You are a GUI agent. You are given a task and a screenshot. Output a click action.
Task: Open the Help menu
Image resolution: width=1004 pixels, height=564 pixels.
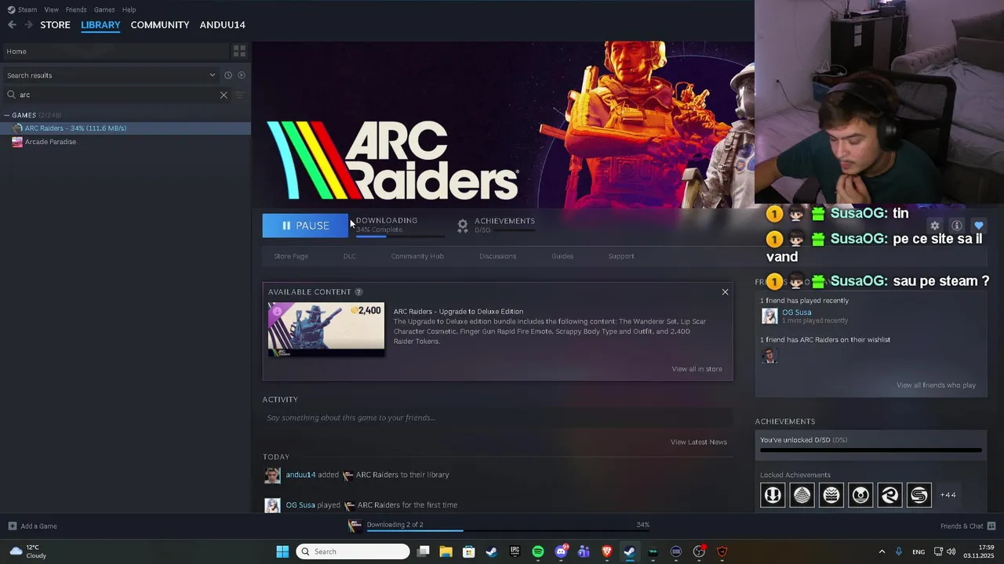click(129, 9)
